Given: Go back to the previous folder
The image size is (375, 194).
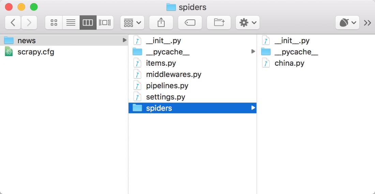Looking at the screenshot, I should 13,23.
